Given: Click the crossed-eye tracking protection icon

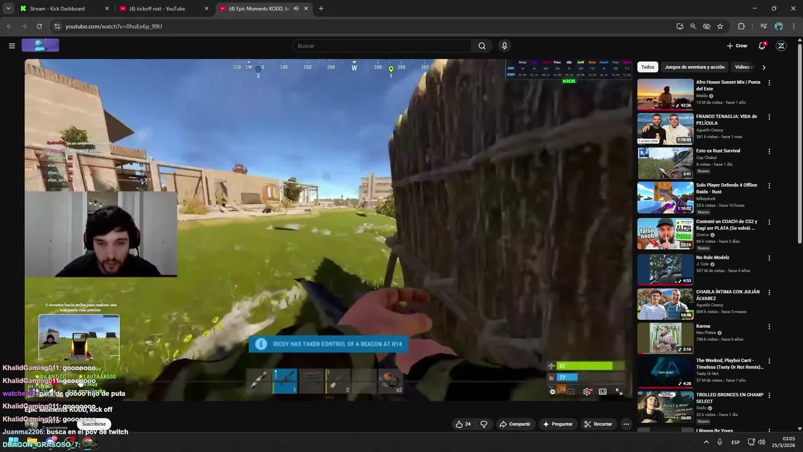Looking at the screenshot, I should click(706, 26).
